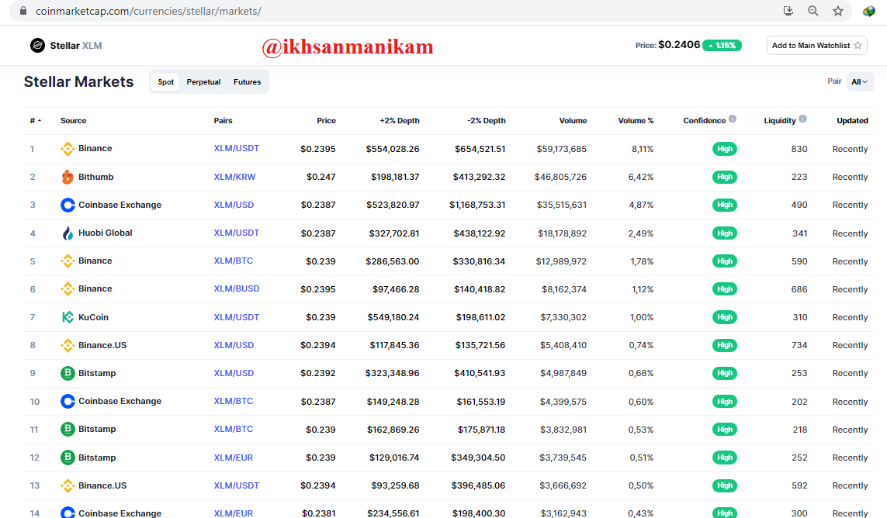Image resolution: width=887 pixels, height=518 pixels.
Task: Open the Pair filter All dropdown
Action: tap(860, 82)
